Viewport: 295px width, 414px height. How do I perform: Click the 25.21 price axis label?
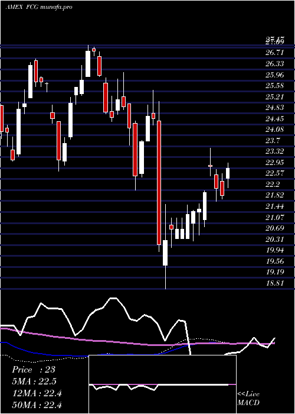tap(274, 97)
